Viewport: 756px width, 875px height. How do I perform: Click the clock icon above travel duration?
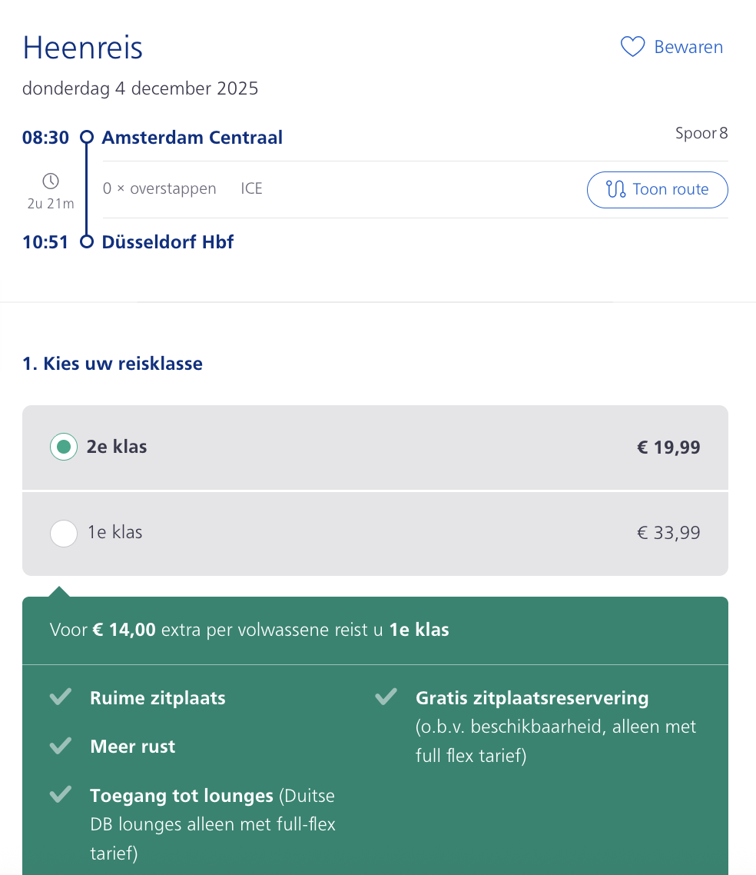pyautogui.click(x=51, y=181)
